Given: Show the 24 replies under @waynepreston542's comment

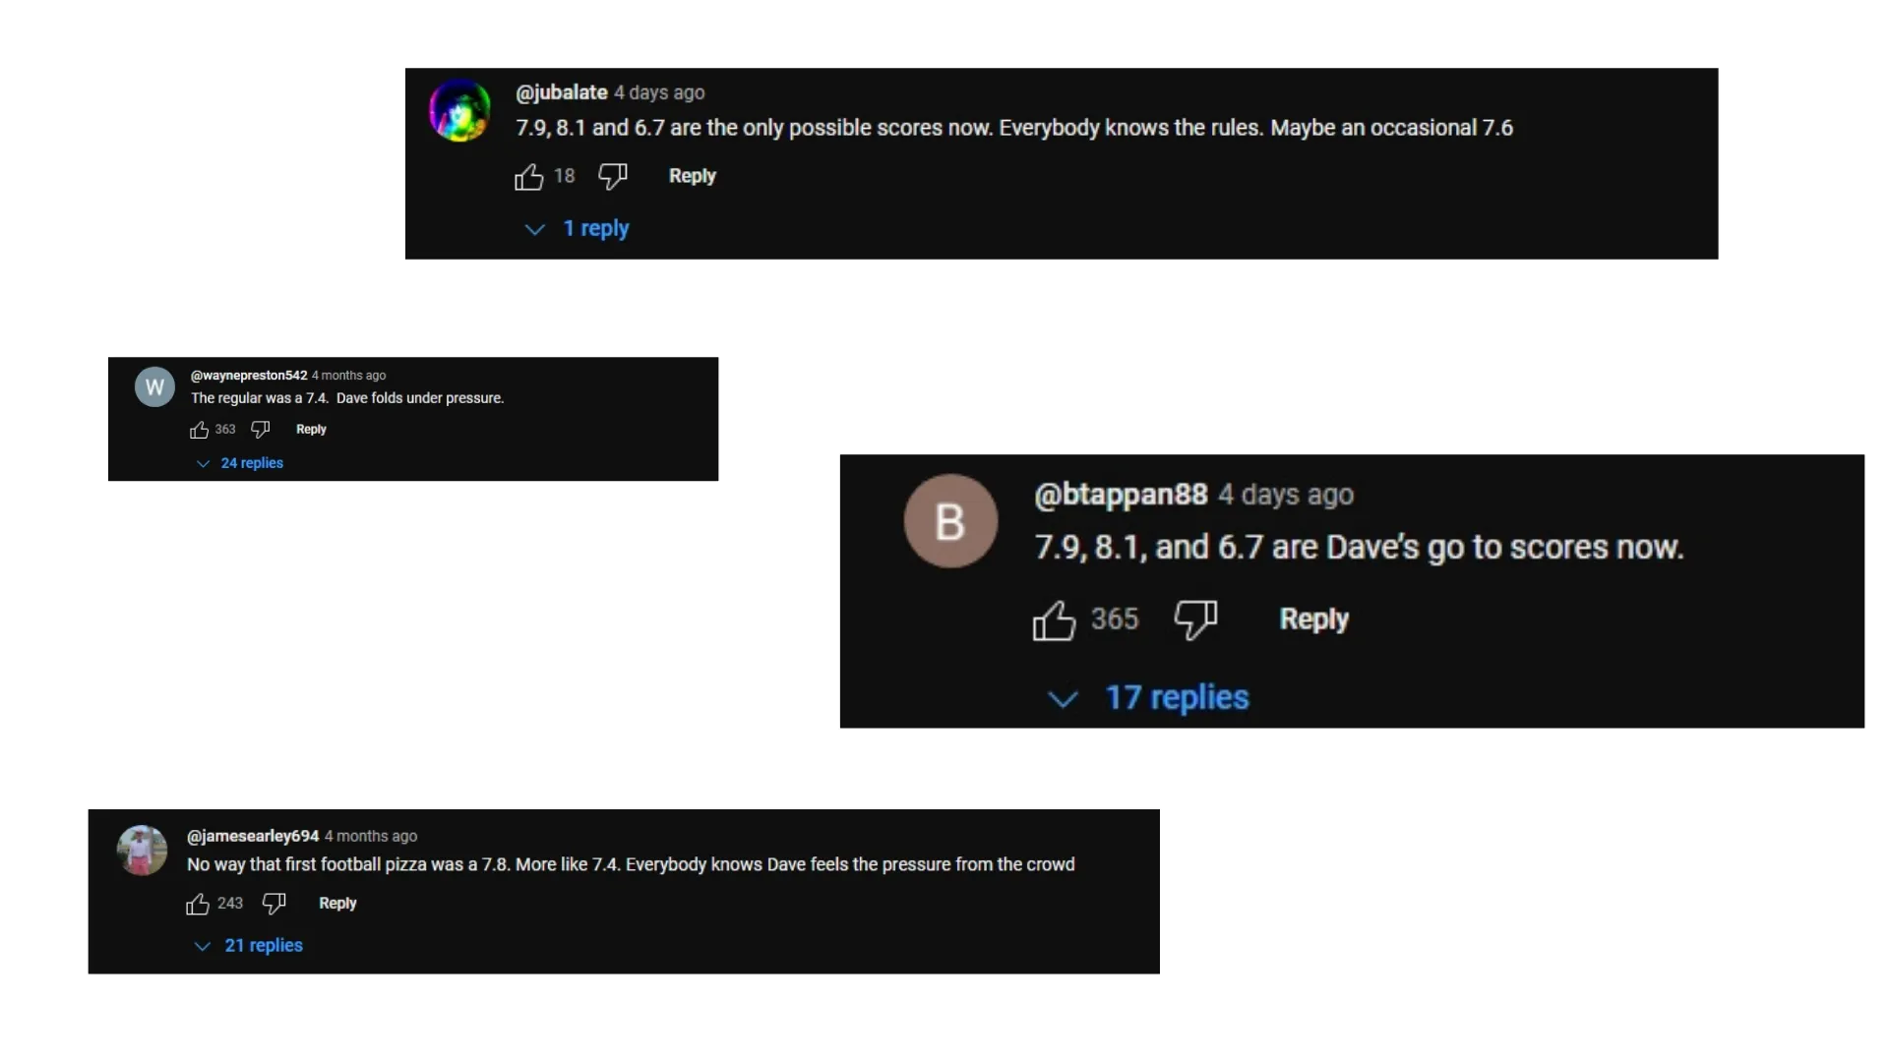Looking at the screenshot, I should tap(252, 462).
